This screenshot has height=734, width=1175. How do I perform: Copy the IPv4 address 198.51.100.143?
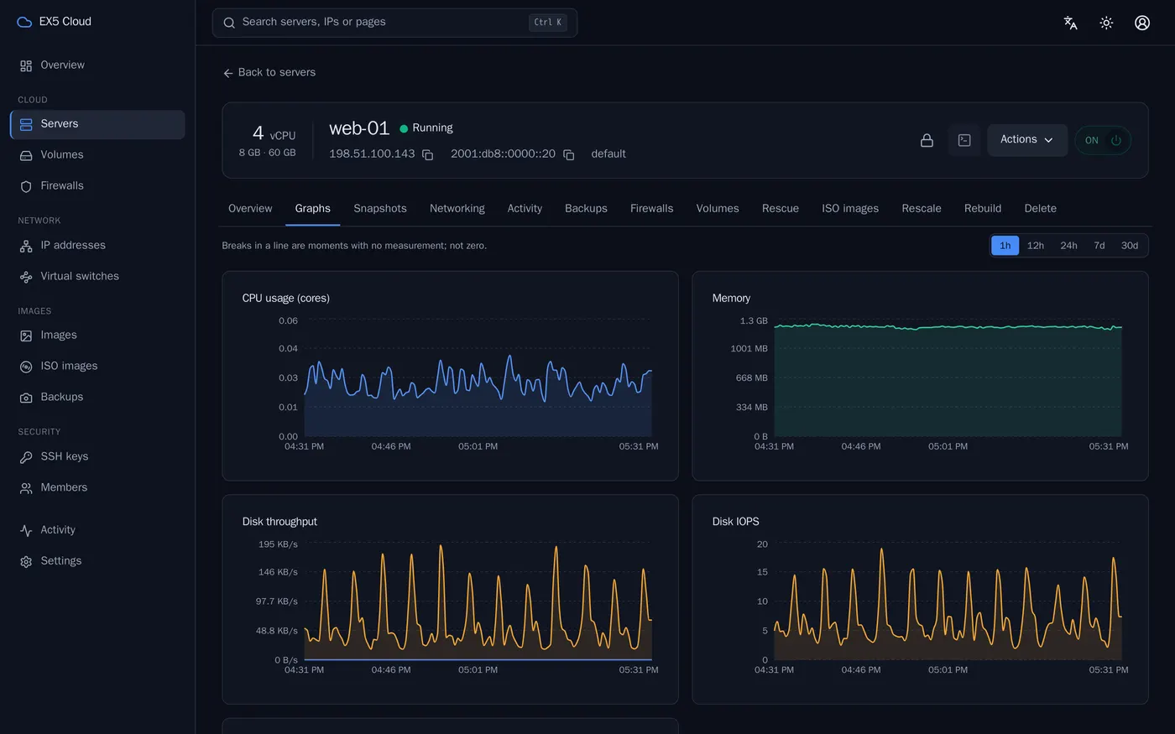click(x=427, y=154)
